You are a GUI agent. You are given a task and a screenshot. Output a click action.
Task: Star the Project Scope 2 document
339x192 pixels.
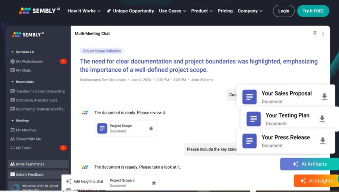154,183
